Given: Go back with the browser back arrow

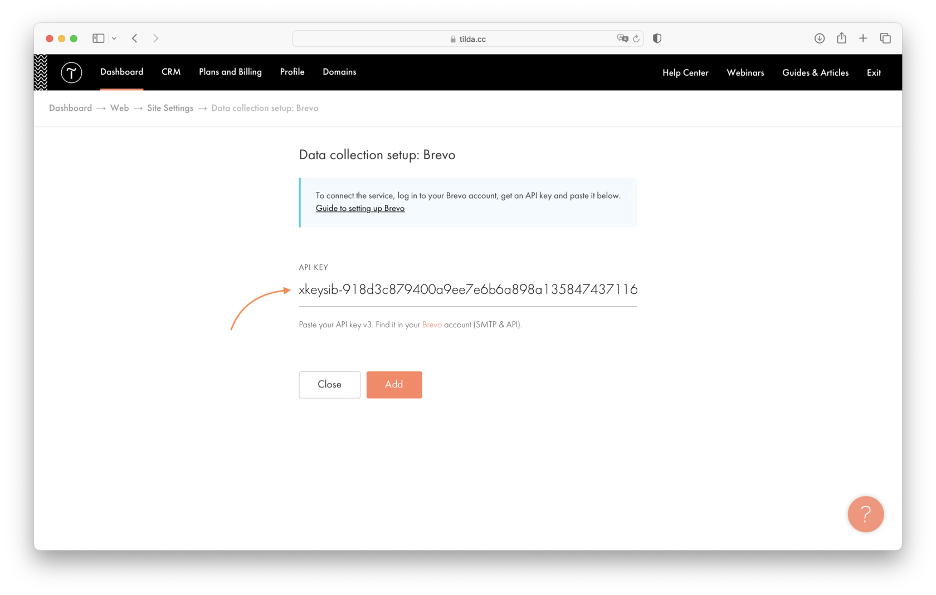Looking at the screenshot, I should point(135,38).
